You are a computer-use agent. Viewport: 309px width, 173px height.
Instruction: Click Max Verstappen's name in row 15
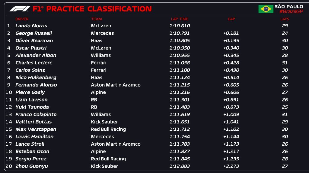36,129
